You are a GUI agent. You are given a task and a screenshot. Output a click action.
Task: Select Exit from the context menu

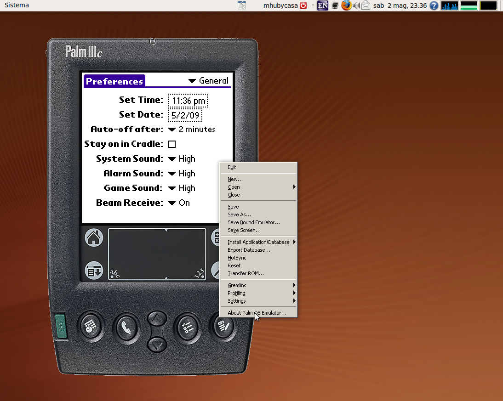pyautogui.click(x=258, y=167)
